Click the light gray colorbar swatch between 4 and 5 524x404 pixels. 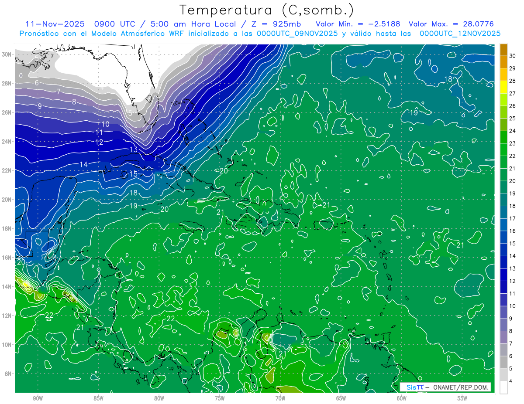click(x=503, y=375)
